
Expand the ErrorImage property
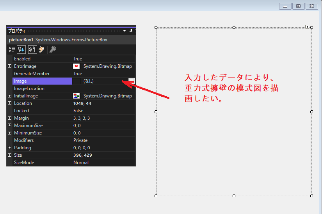[x=9, y=66]
